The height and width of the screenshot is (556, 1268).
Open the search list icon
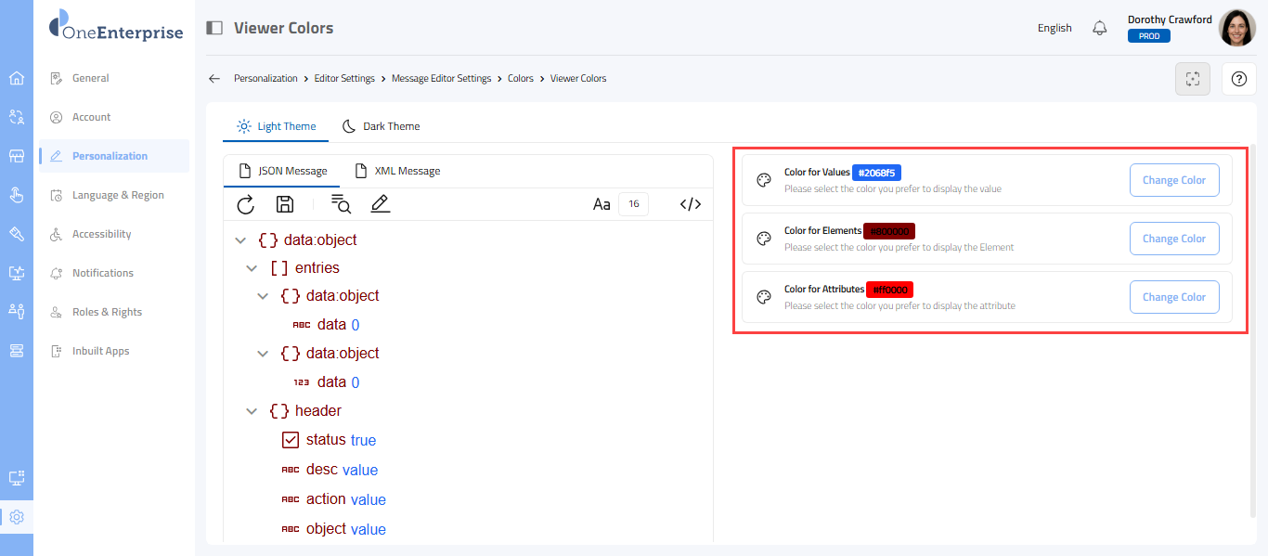click(x=341, y=205)
